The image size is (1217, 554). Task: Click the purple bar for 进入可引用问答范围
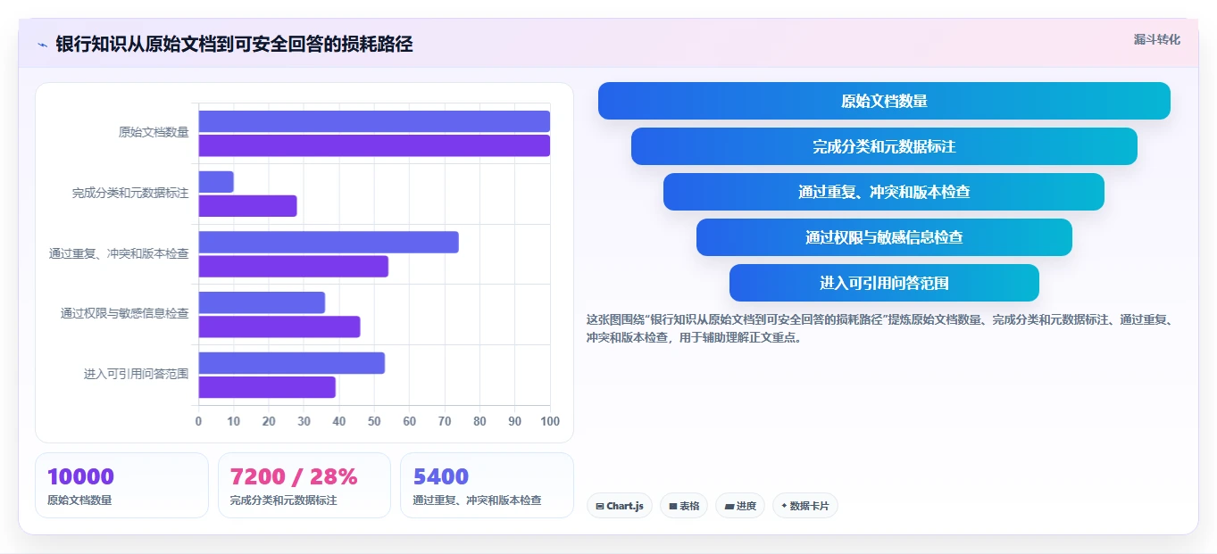click(267, 387)
